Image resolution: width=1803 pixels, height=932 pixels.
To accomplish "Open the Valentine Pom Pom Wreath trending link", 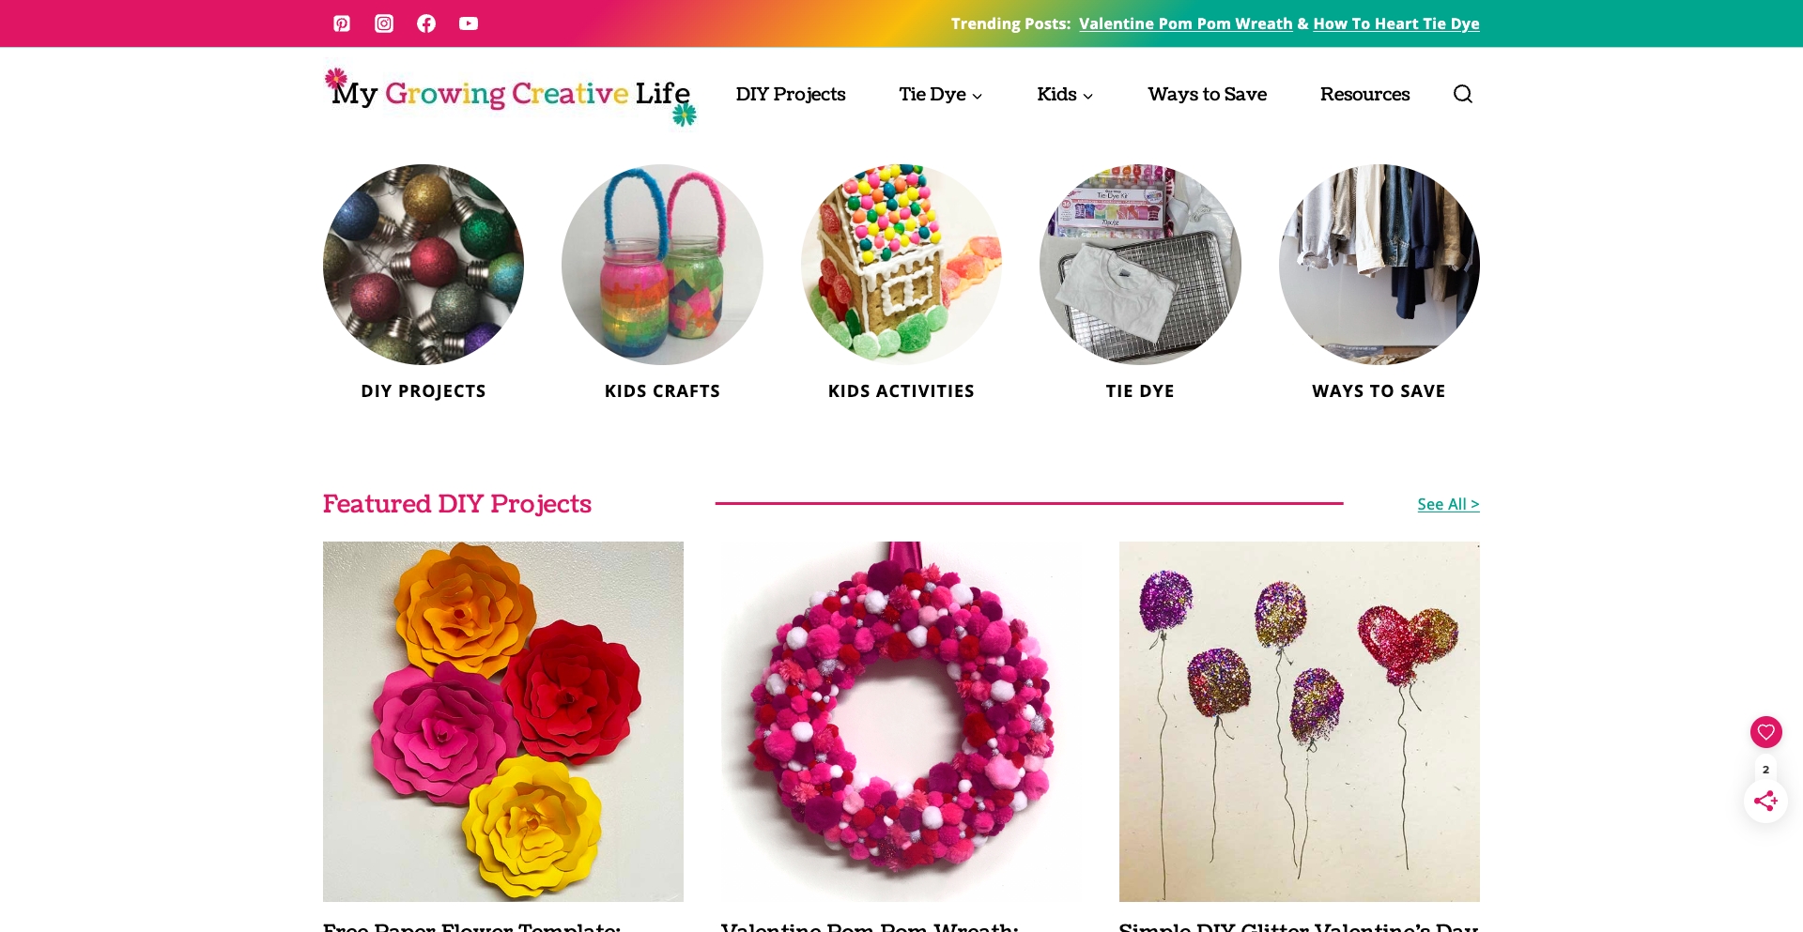I will click(1186, 23).
